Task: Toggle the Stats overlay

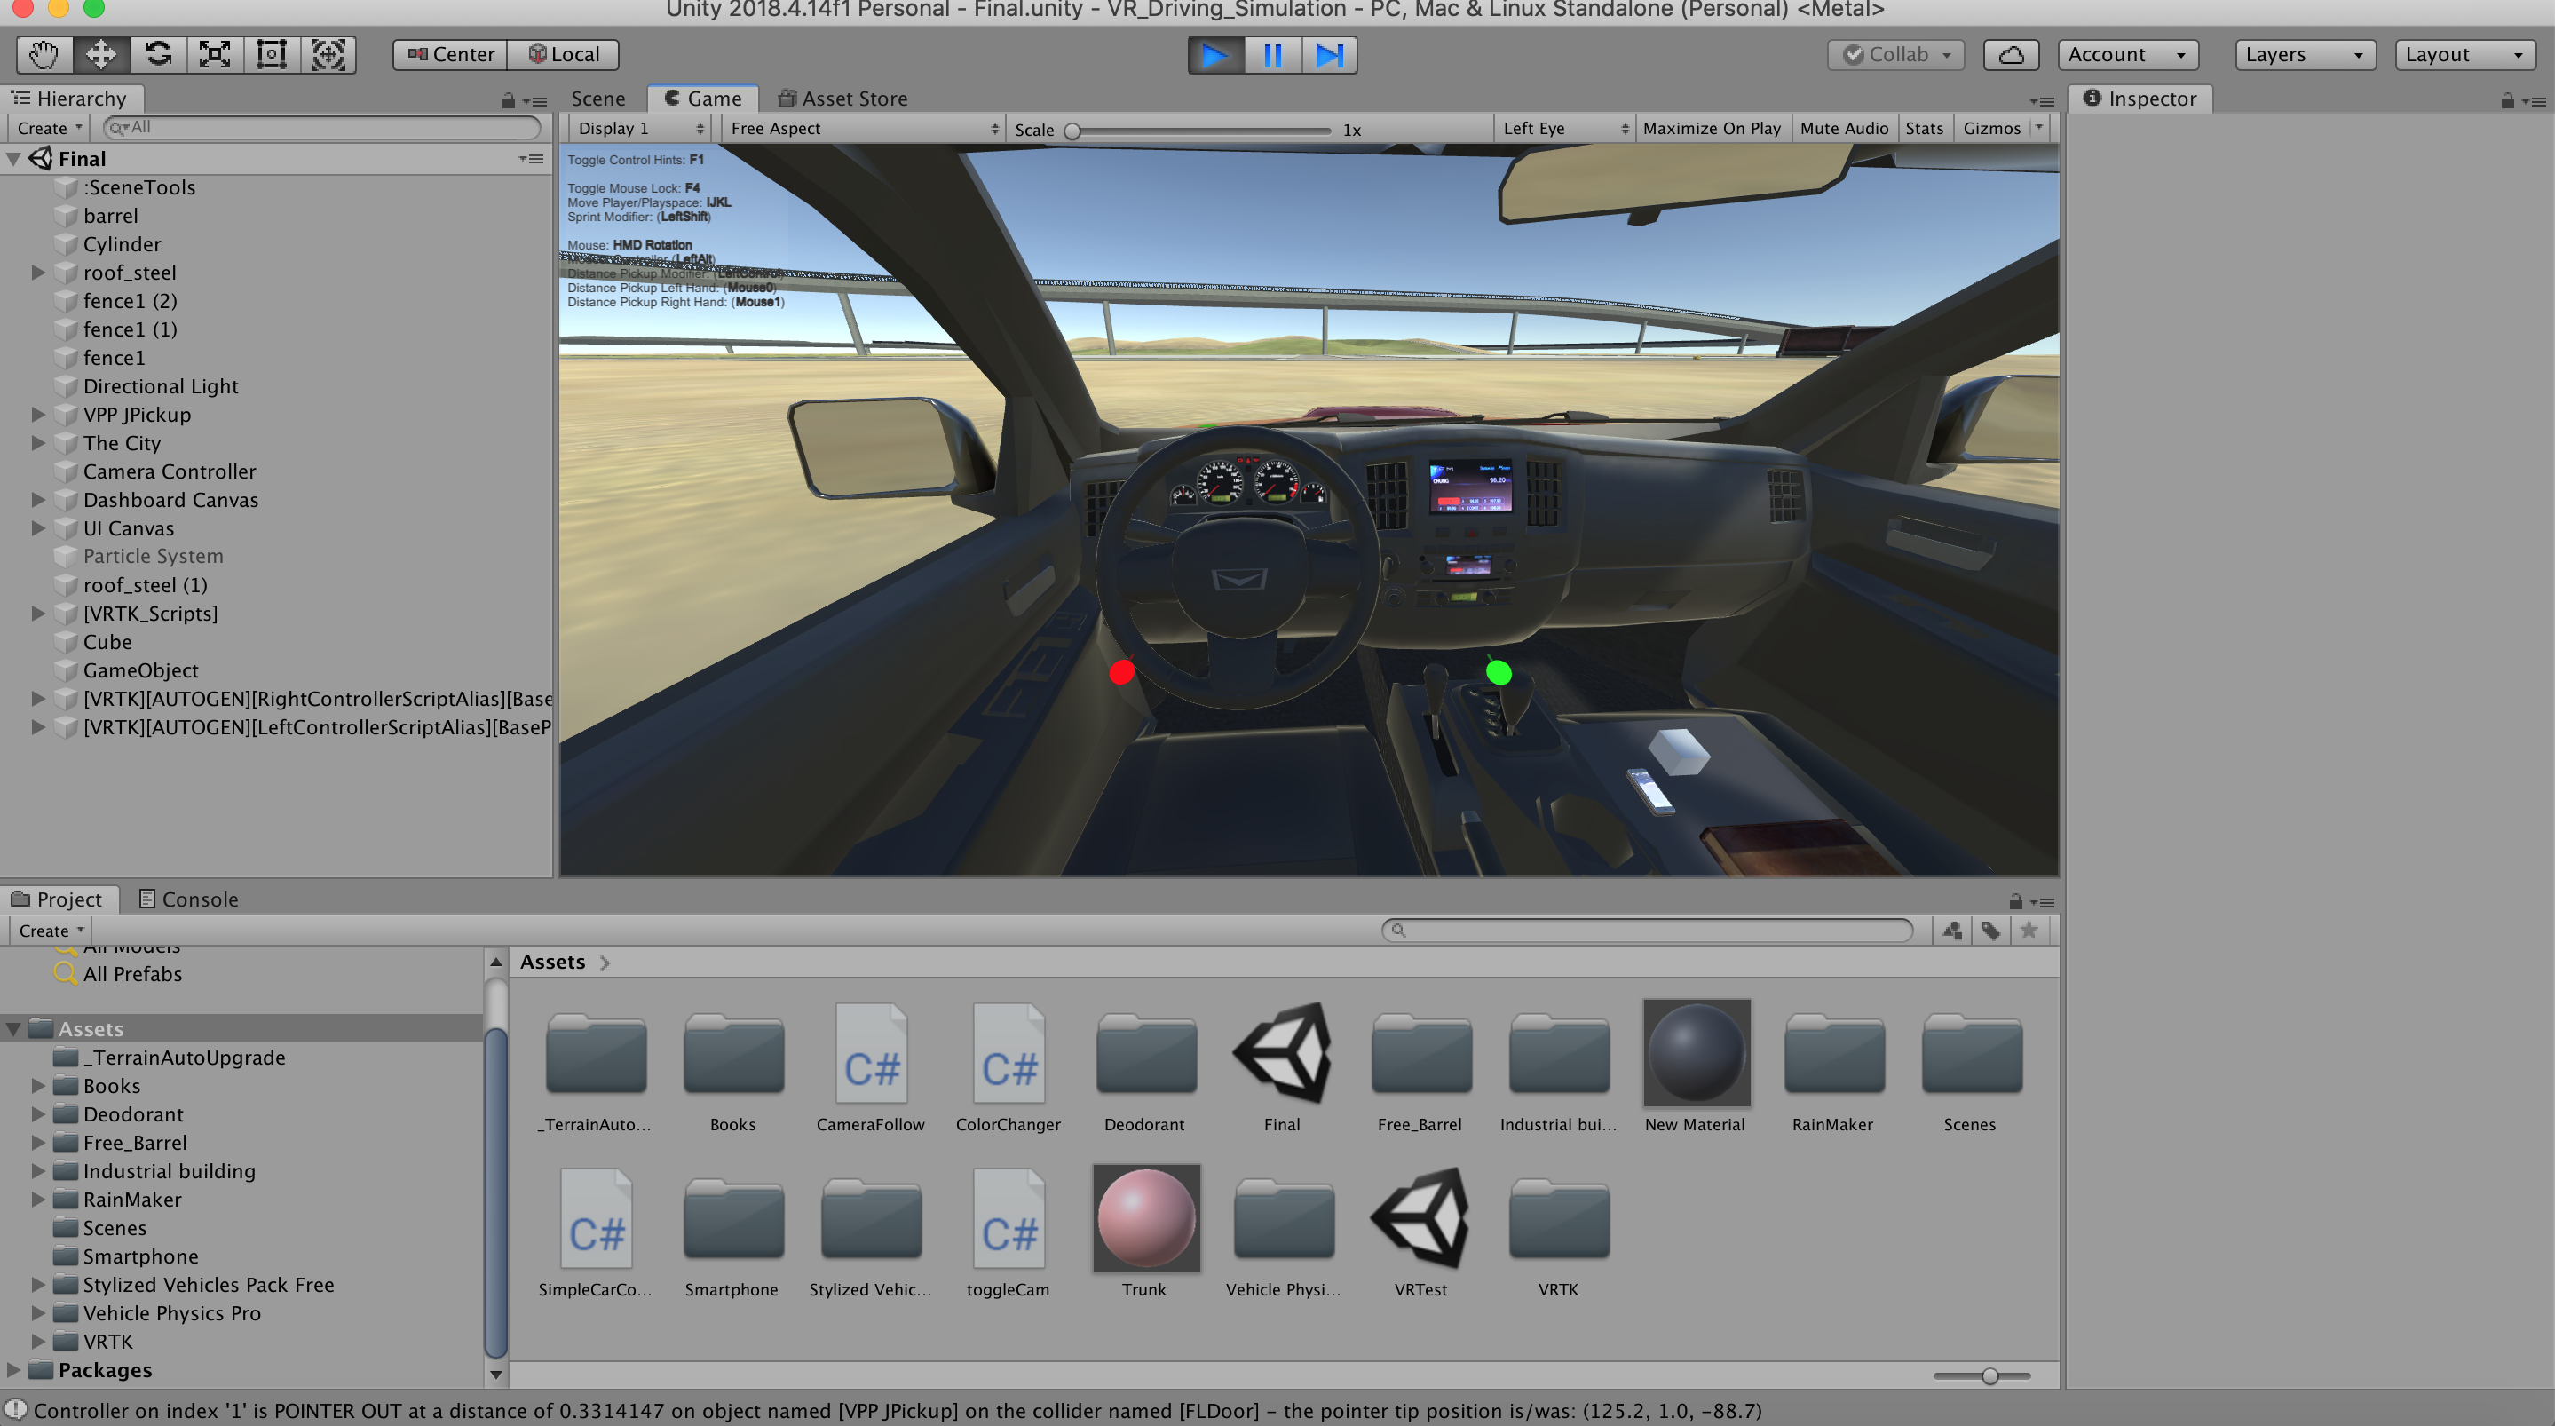Action: (1924, 127)
